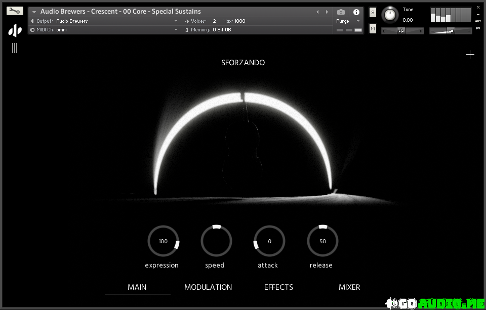Click the Memory value 0.94 GB

pos(222,30)
